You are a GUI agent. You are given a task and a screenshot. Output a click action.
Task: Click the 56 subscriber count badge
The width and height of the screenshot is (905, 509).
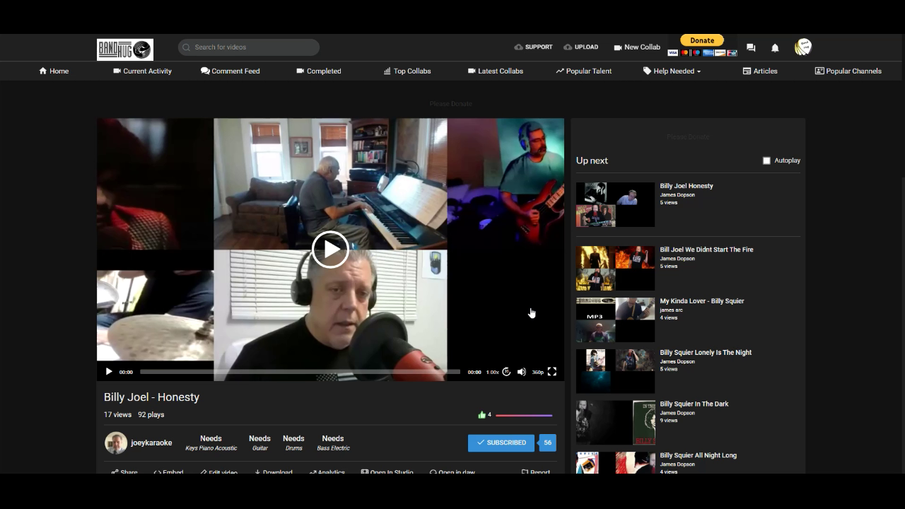[x=547, y=443]
